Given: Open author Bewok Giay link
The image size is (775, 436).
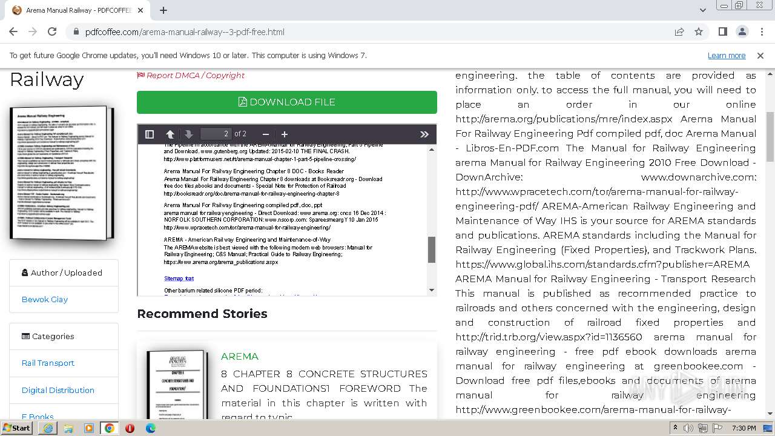Looking at the screenshot, I should (x=45, y=299).
